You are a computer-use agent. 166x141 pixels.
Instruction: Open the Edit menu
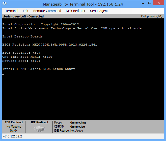(x=26, y=11)
